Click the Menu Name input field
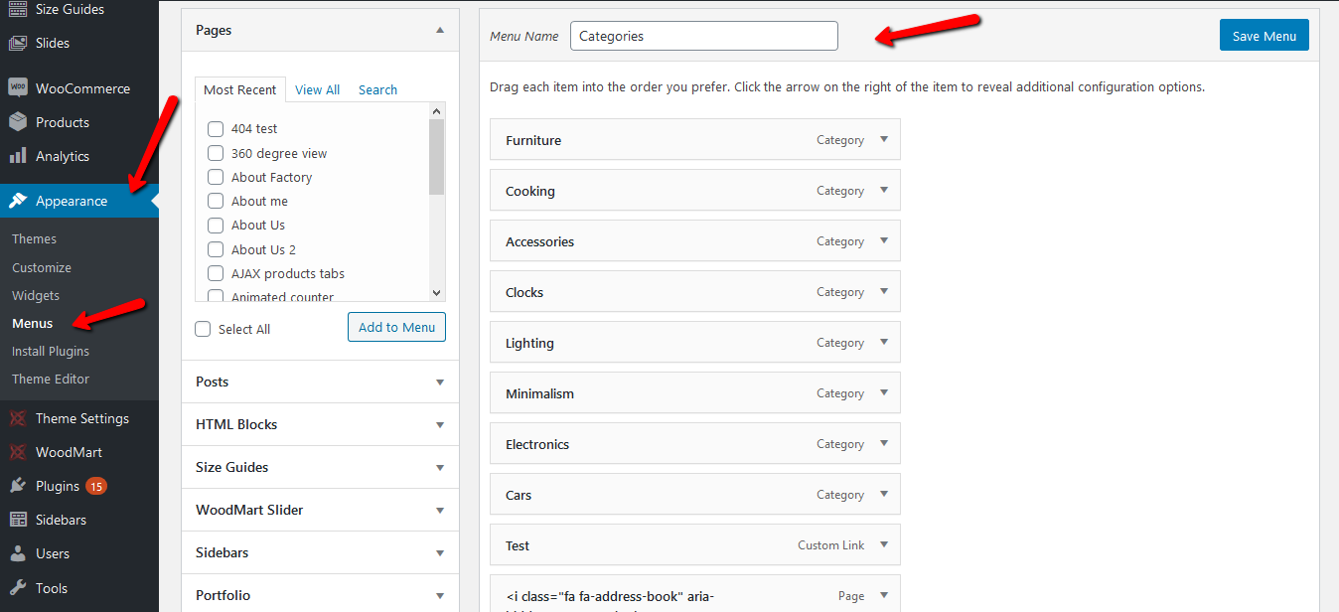The height and width of the screenshot is (612, 1339). pyautogui.click(x=704, y=36)
